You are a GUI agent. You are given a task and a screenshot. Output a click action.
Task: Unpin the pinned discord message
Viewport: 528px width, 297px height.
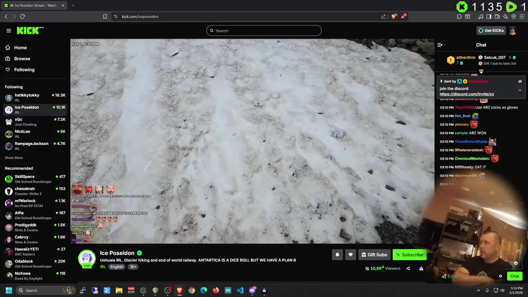pyautogui.click(x=520, y=82)
